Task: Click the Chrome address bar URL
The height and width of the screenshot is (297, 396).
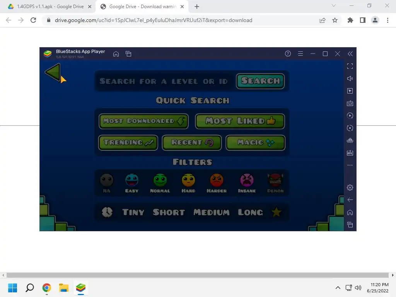Action: tap(153, 20)
